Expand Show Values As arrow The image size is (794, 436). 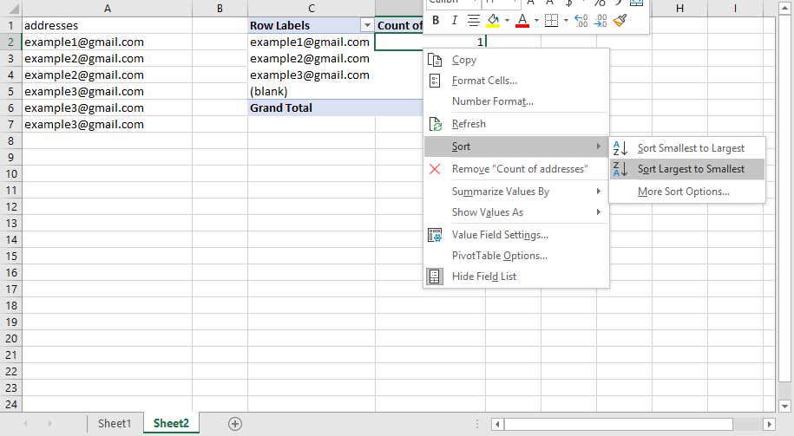tap(599, 211)
